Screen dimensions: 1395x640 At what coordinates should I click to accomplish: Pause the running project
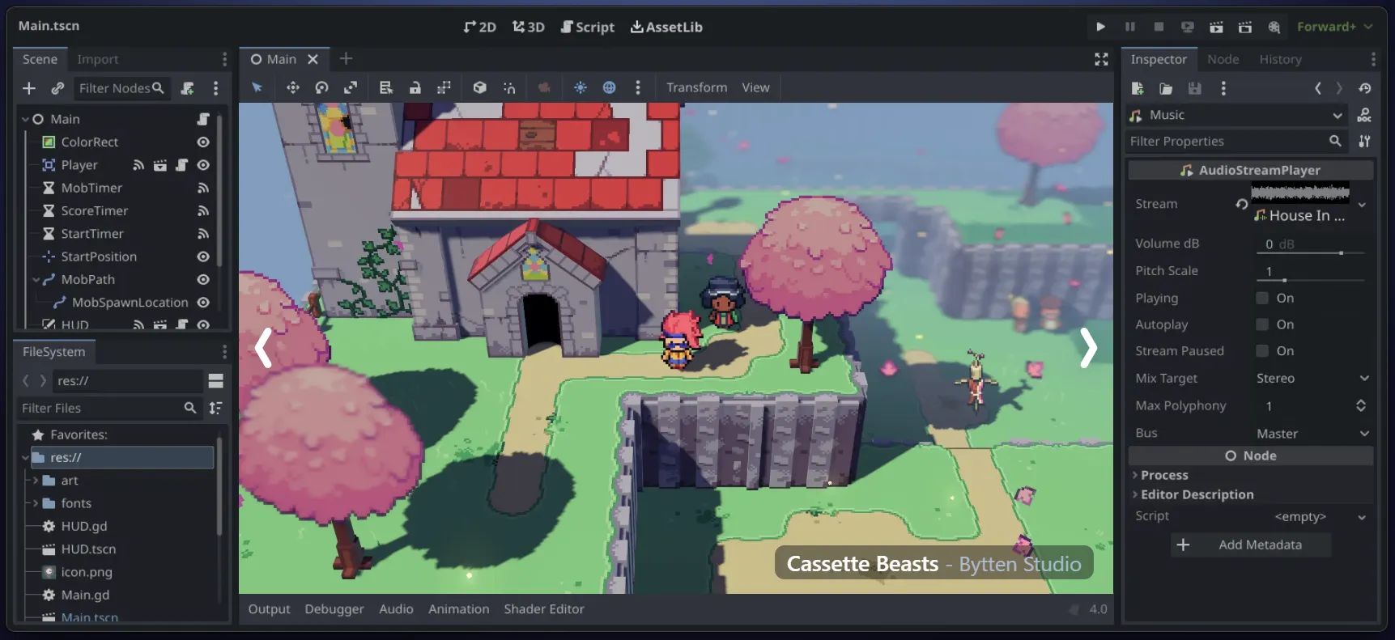1129,27
